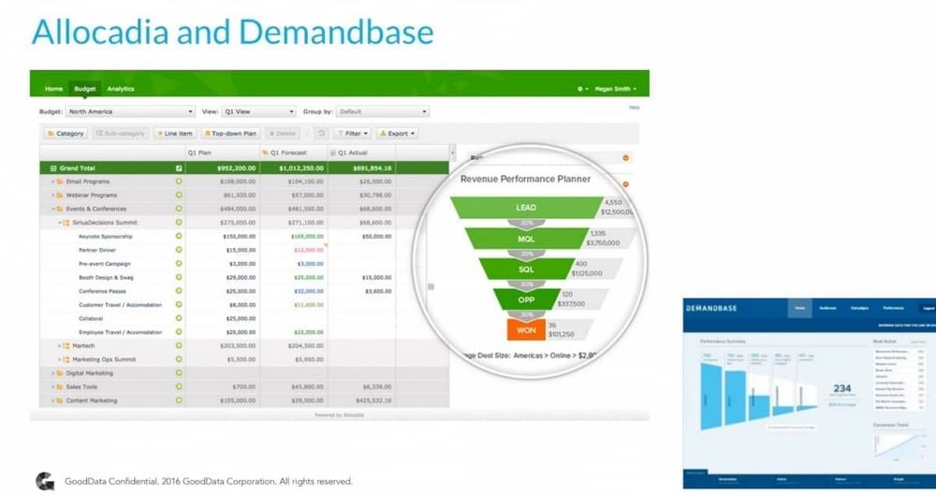The width and height of the screenshot is (936, 496).
Task: Select the Keynote Sponsorship line item
Action: [x=106, y=237]
